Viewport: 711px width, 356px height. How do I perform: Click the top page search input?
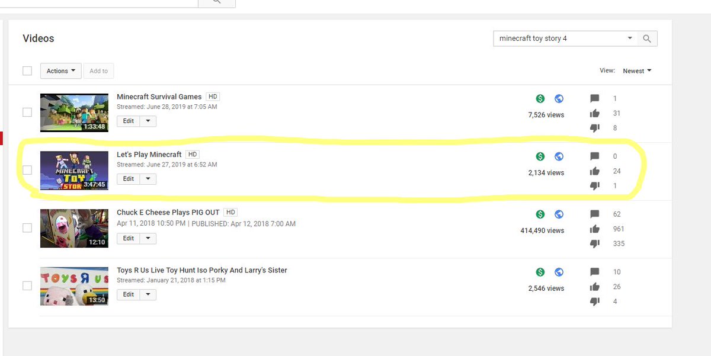tap(98, 2)
